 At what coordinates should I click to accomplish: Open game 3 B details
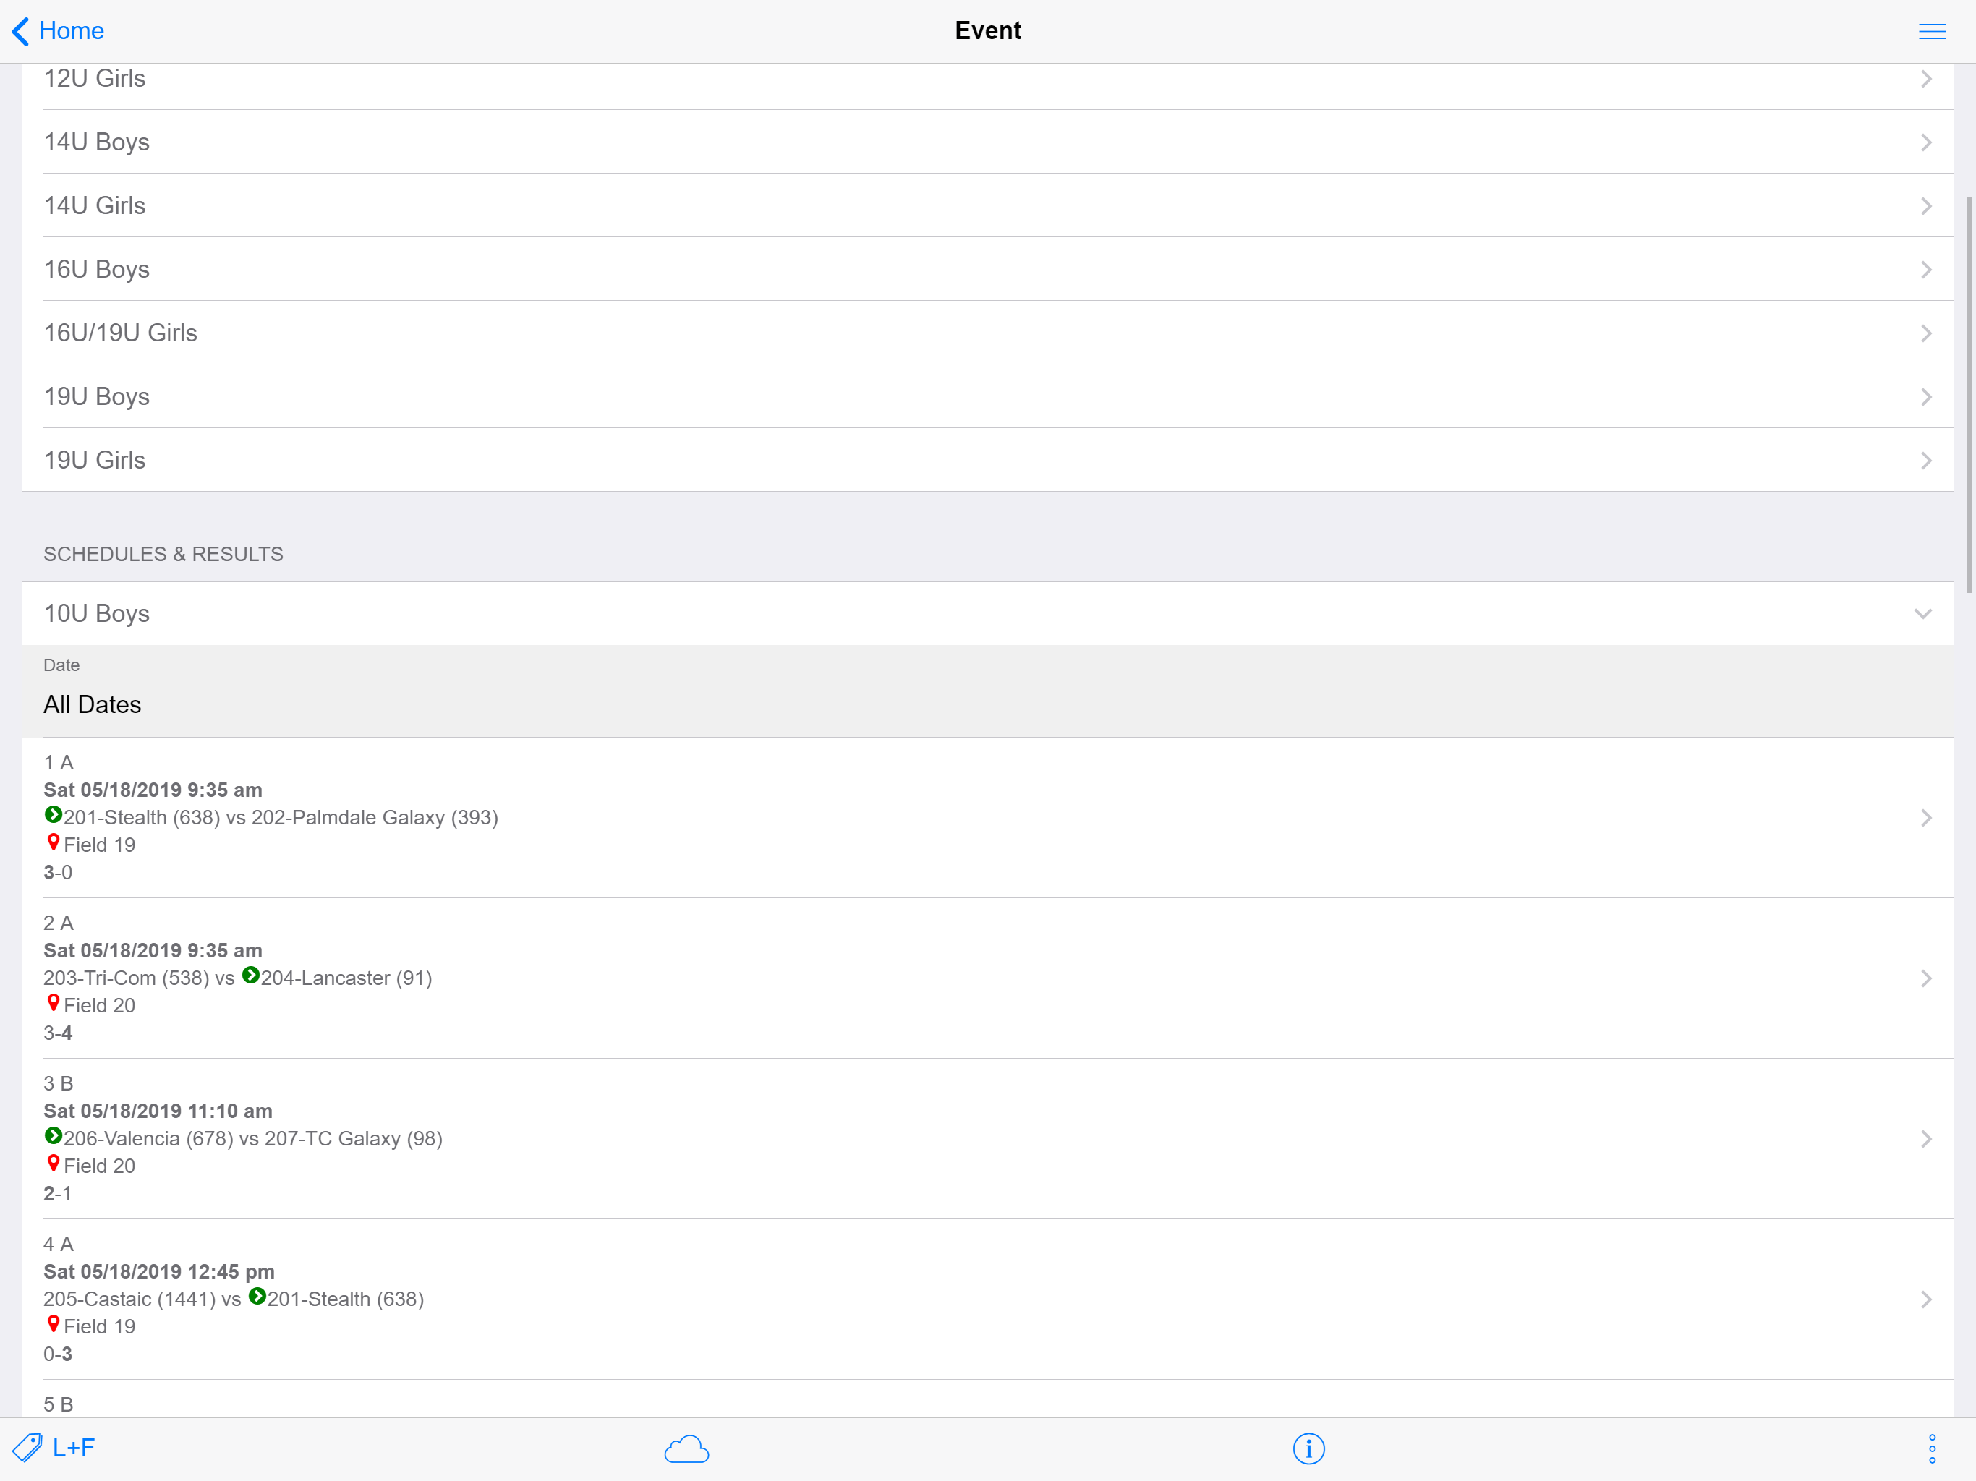[x=988, y=1139]
